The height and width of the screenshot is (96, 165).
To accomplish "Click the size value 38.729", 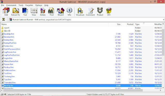I will [118, 64].
